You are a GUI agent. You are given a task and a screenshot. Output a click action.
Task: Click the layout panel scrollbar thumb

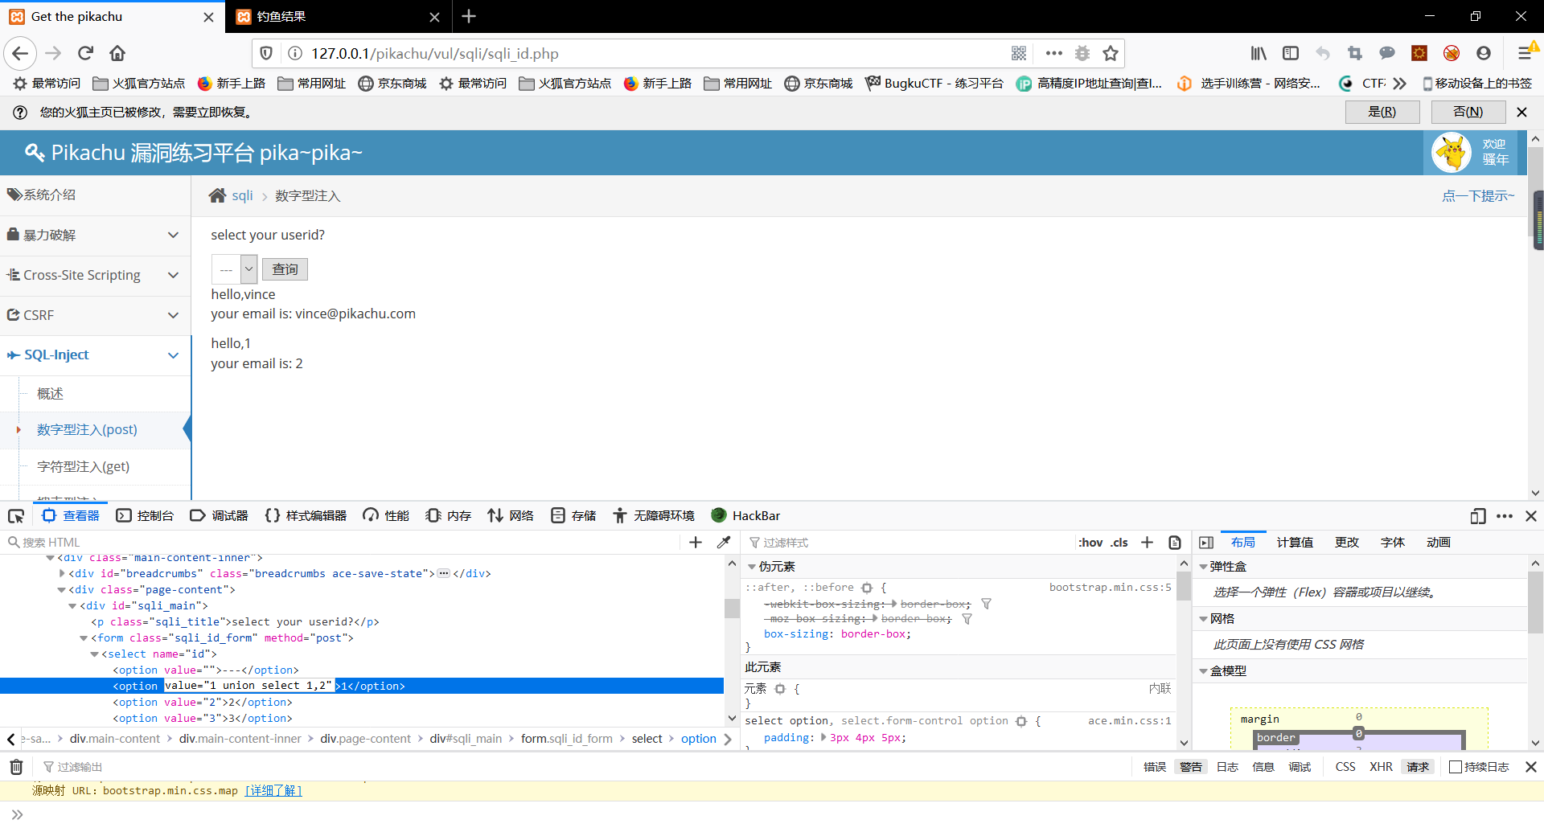click(1536, 603)
